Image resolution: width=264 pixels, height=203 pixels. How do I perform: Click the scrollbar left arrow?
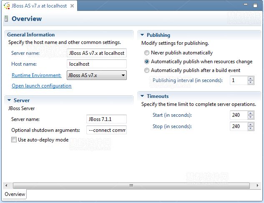coord(6,185)
